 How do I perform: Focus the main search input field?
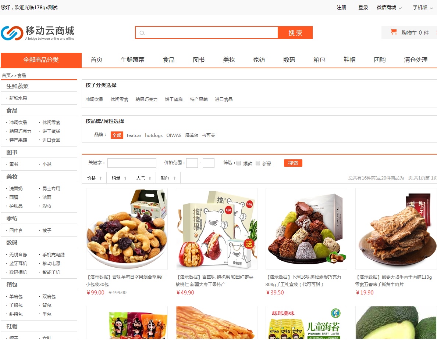click(x=206, y=33)
